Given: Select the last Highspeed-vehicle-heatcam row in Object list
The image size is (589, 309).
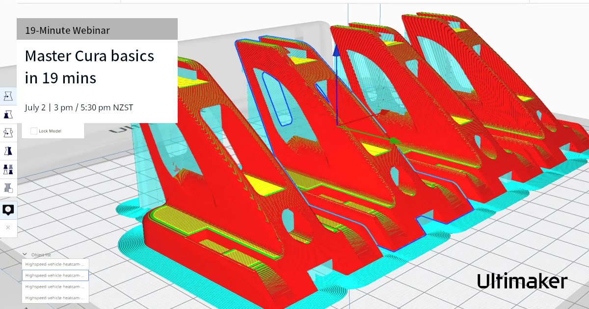Looking at the screenshot, I should click(x=55, y=298).
